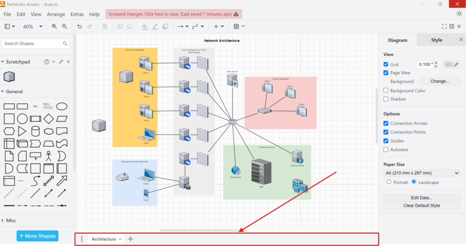The image size is (466, 246).
Task: Toggle light/dark appearance sun icon
Action: [x=459, y=14]
